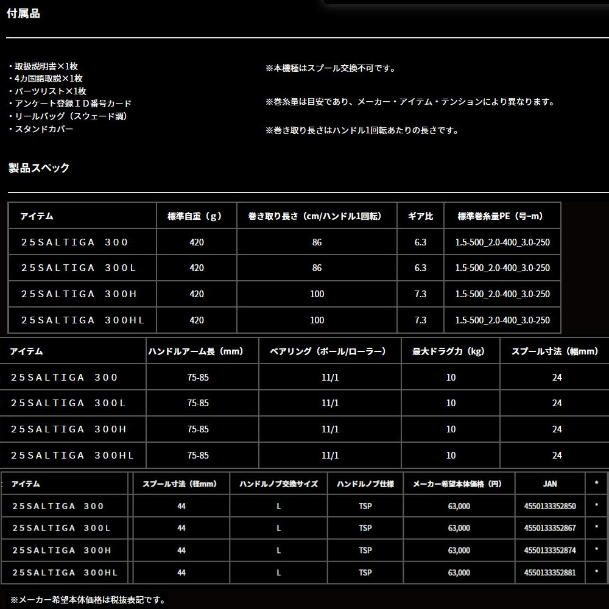Image resolution: width=609 pixels, height=609 pixels.
Task: Click the メーカー希望本体価格（円） column header
Action: pyautogui.click(x=459, y=484)
